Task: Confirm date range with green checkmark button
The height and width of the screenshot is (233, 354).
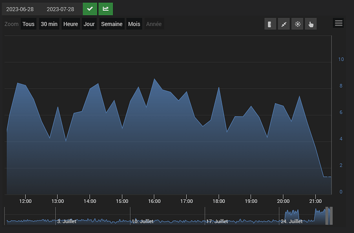Action: coord(90,9)
